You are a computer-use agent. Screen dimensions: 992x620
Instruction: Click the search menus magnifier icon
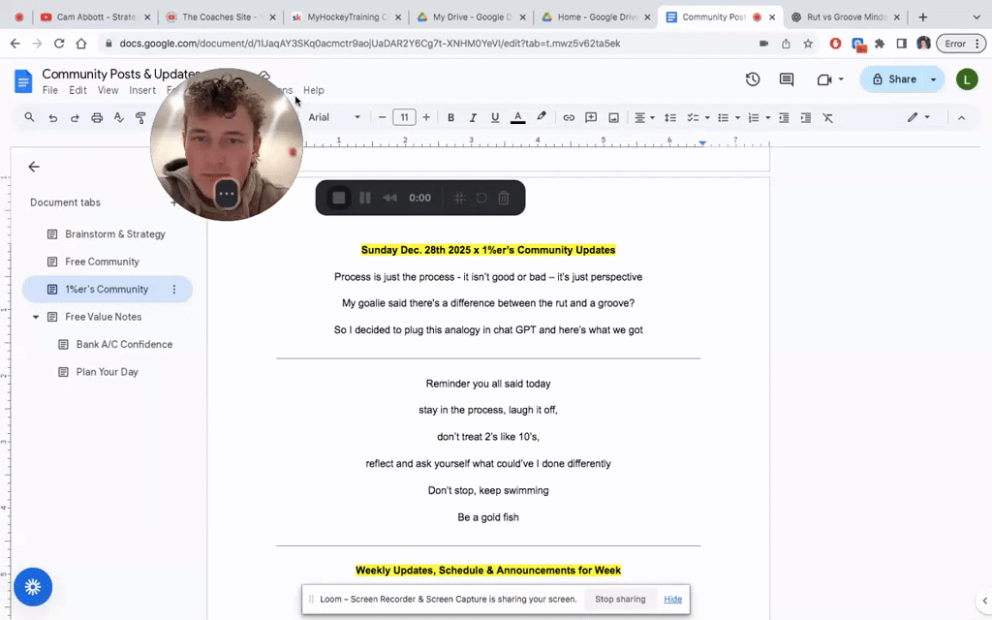(29, 117)
